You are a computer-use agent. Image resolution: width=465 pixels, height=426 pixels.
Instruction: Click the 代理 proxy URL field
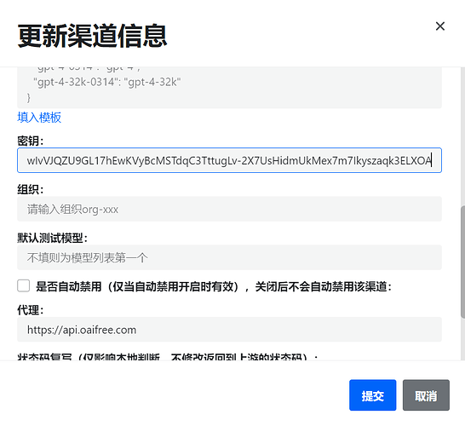pyautogui.click(x=229, y=330)
